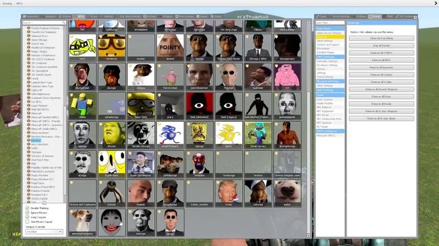Spawn the mustached hollow-eyed face NPC
The height and width of the screenshot is (246, 439).
(x=82, y=164)
